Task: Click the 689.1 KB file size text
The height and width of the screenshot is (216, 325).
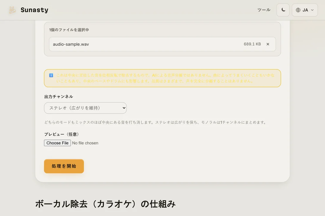Action: (252, 44)
